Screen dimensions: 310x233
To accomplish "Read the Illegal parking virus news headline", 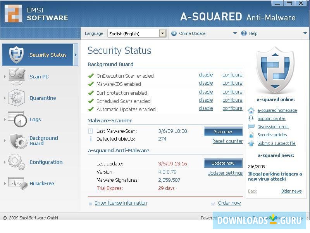I will (x=275, y=177).
